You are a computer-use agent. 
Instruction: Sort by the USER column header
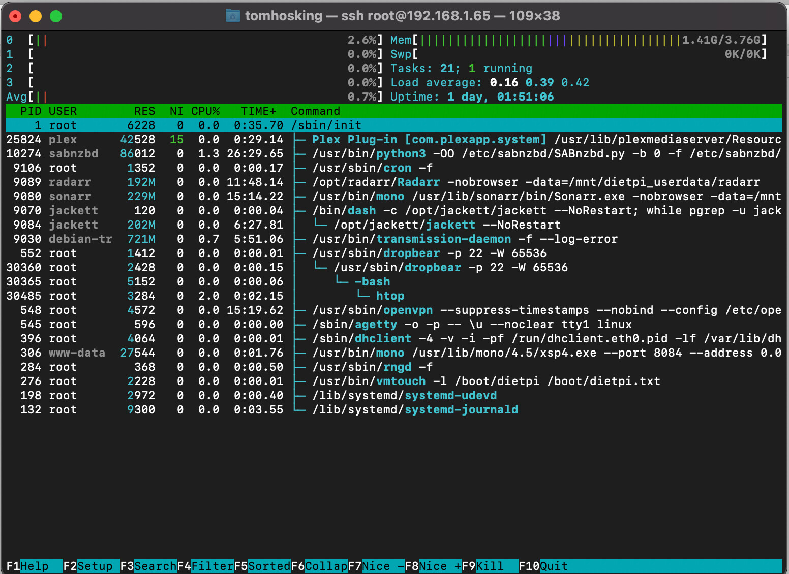[x=63, y=111]
